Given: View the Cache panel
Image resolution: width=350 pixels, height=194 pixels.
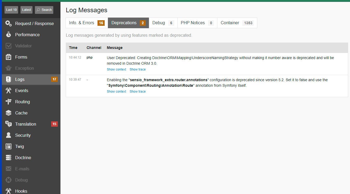Looking at the screenshot, I should [31, 113].
